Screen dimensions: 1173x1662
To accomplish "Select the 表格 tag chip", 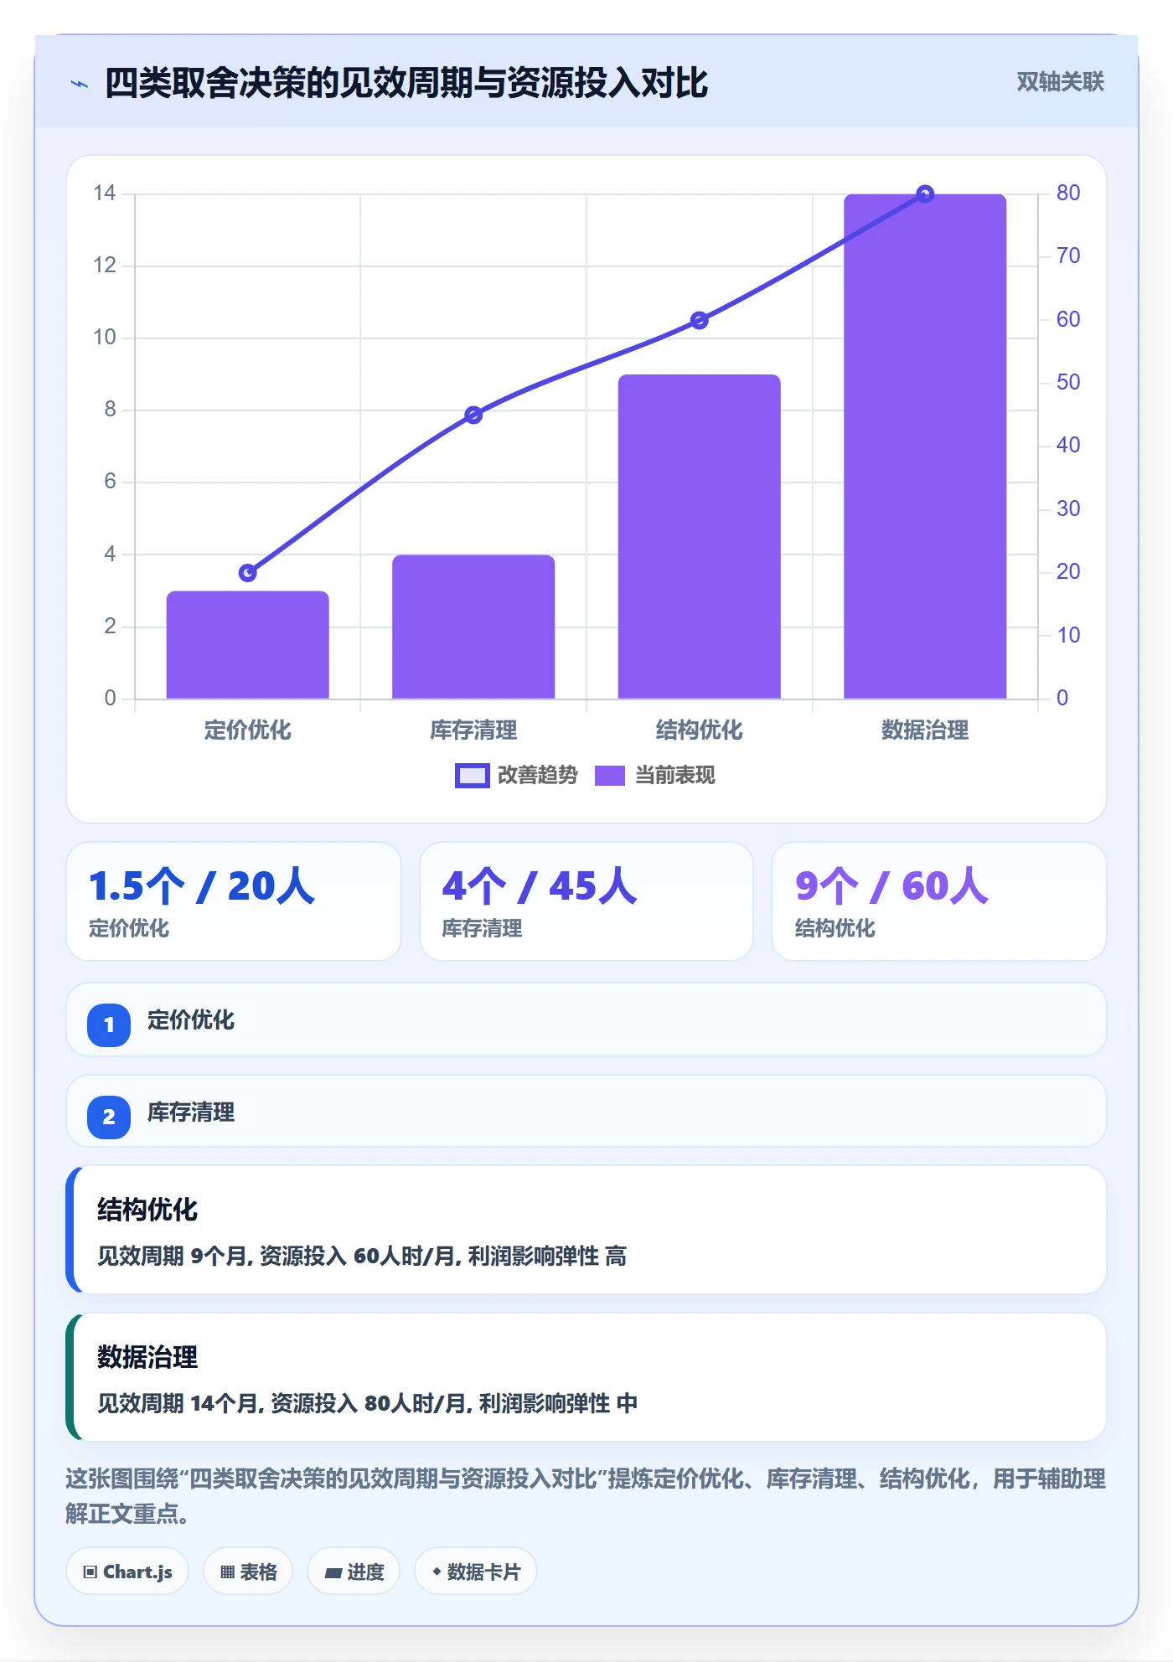I will coord(248,1572).
